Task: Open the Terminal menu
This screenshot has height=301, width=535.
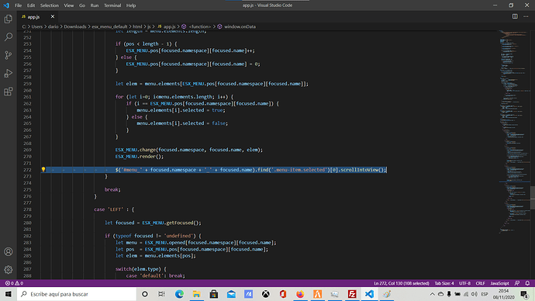Action: [112, 5]
